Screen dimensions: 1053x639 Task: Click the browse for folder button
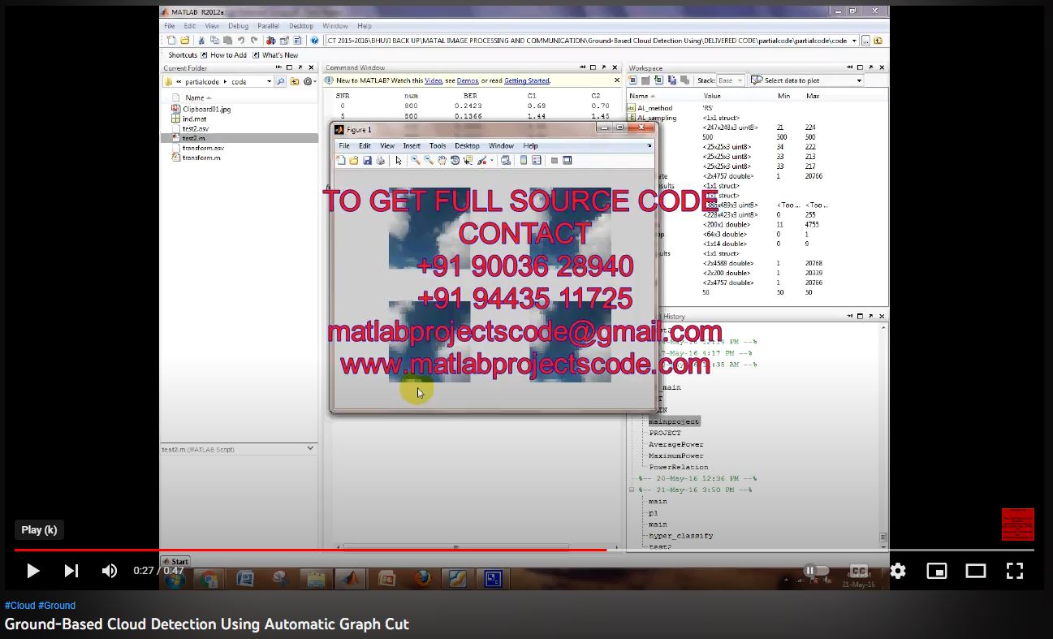point(866,41)
